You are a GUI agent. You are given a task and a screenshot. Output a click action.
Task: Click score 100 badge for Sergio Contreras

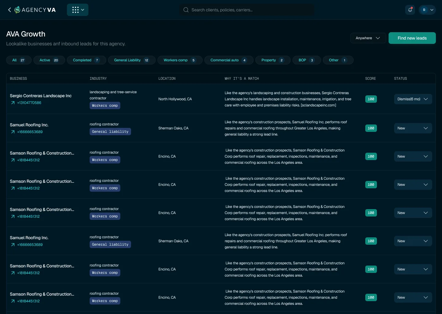point(371,99)
